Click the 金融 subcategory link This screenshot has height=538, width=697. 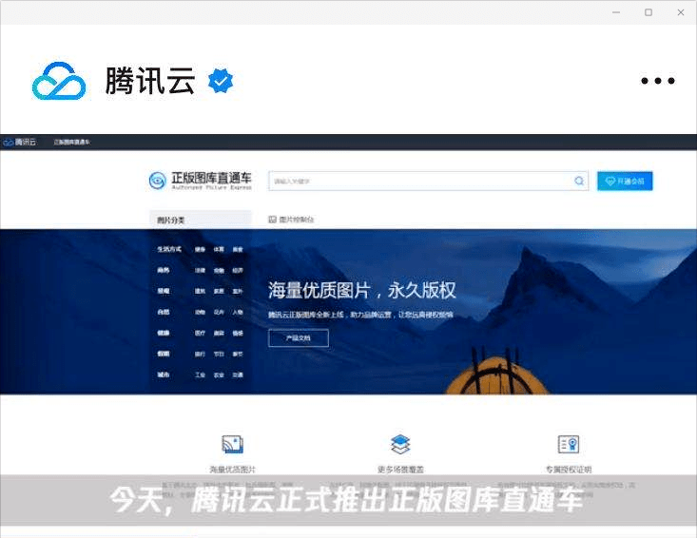click(219, 270)
